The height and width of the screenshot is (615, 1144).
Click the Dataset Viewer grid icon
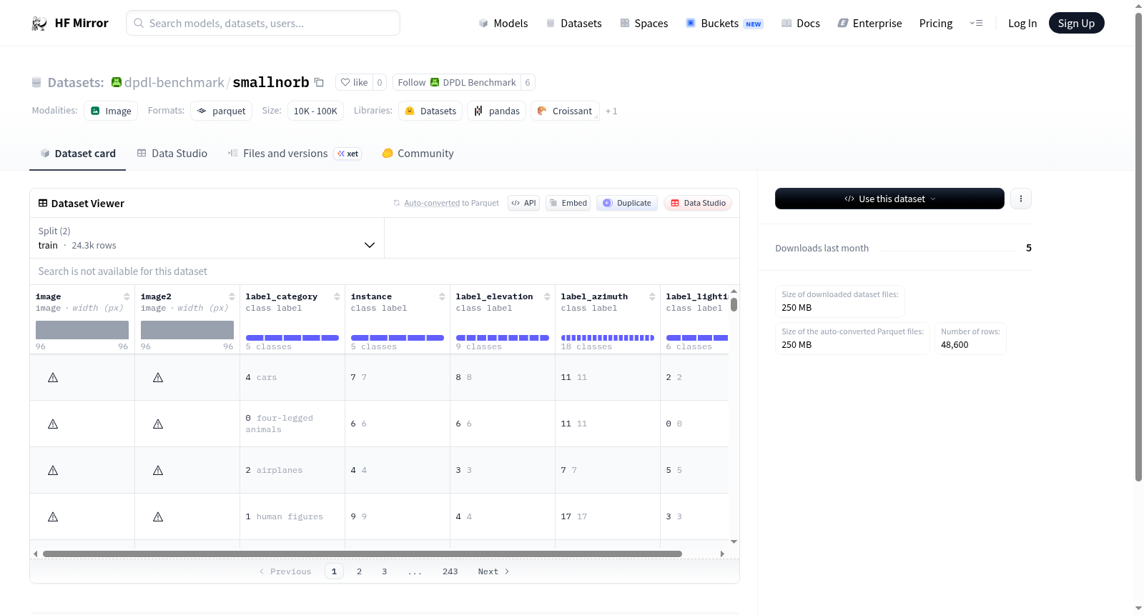pos(43,204)
